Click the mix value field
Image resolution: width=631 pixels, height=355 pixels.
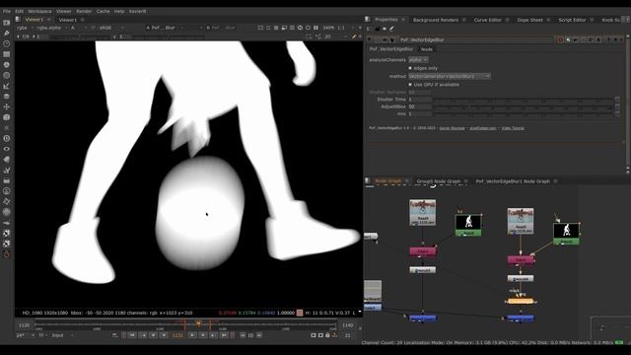point(419,114)
